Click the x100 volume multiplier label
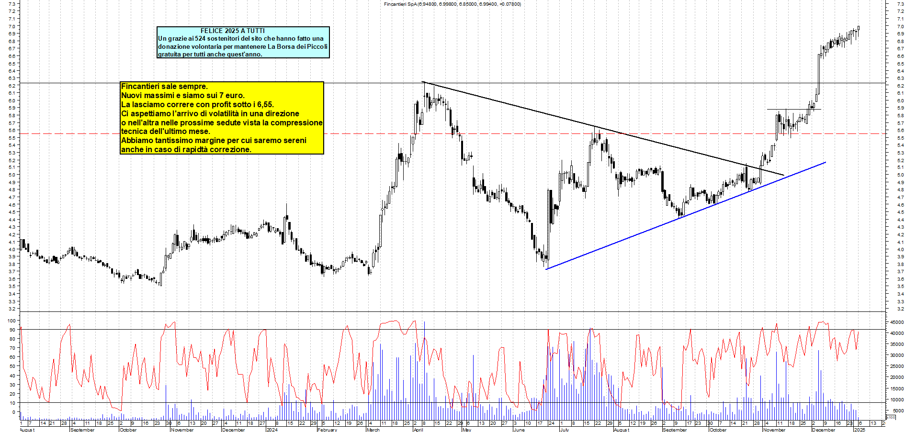Image resolution: width=905 pixels, height=432 pixels. coord(891,417)
